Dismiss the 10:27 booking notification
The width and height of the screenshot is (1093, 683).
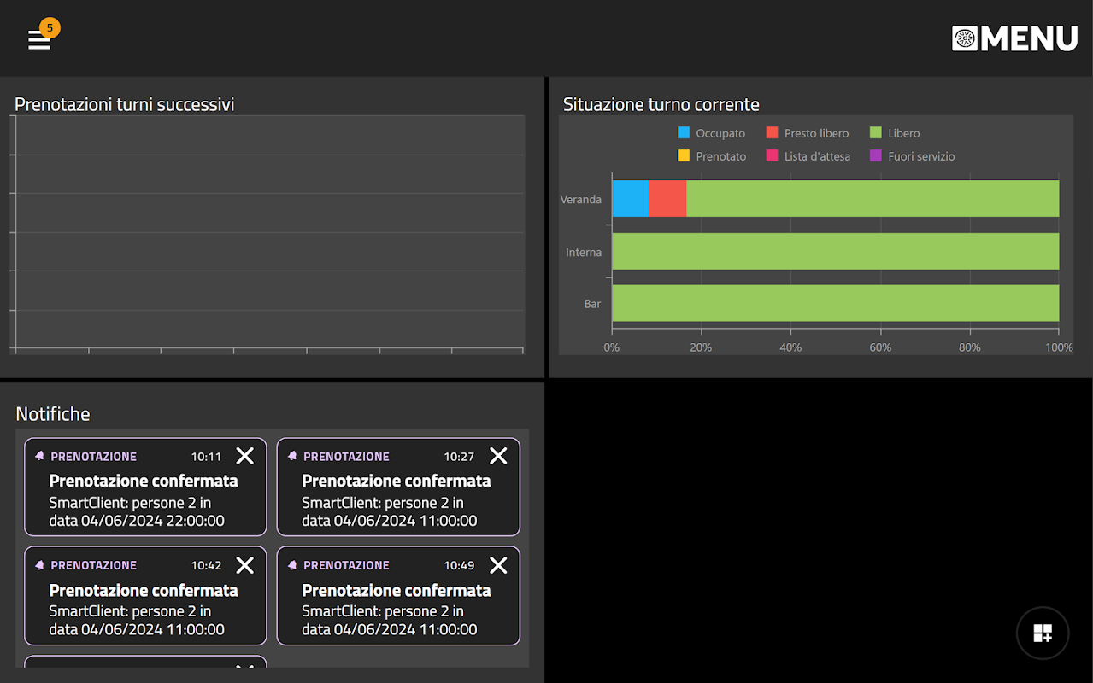(x=498, y=456)
